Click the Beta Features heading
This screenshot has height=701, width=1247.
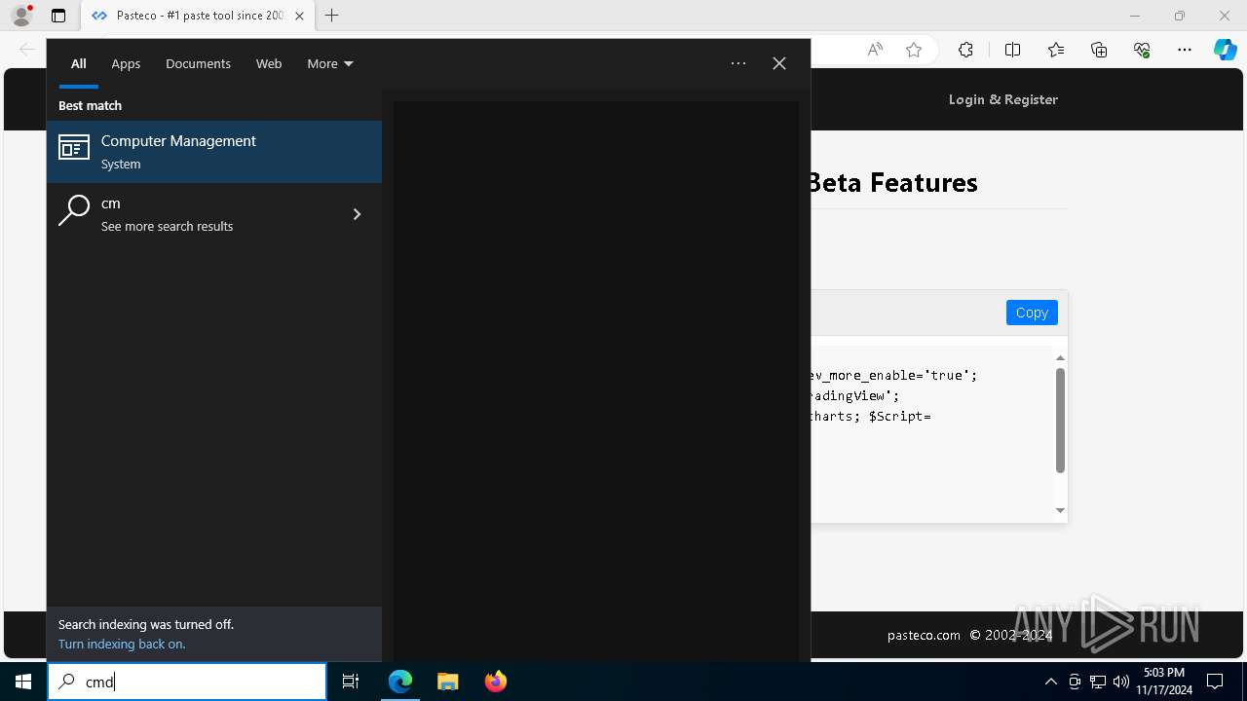[892, 182]
